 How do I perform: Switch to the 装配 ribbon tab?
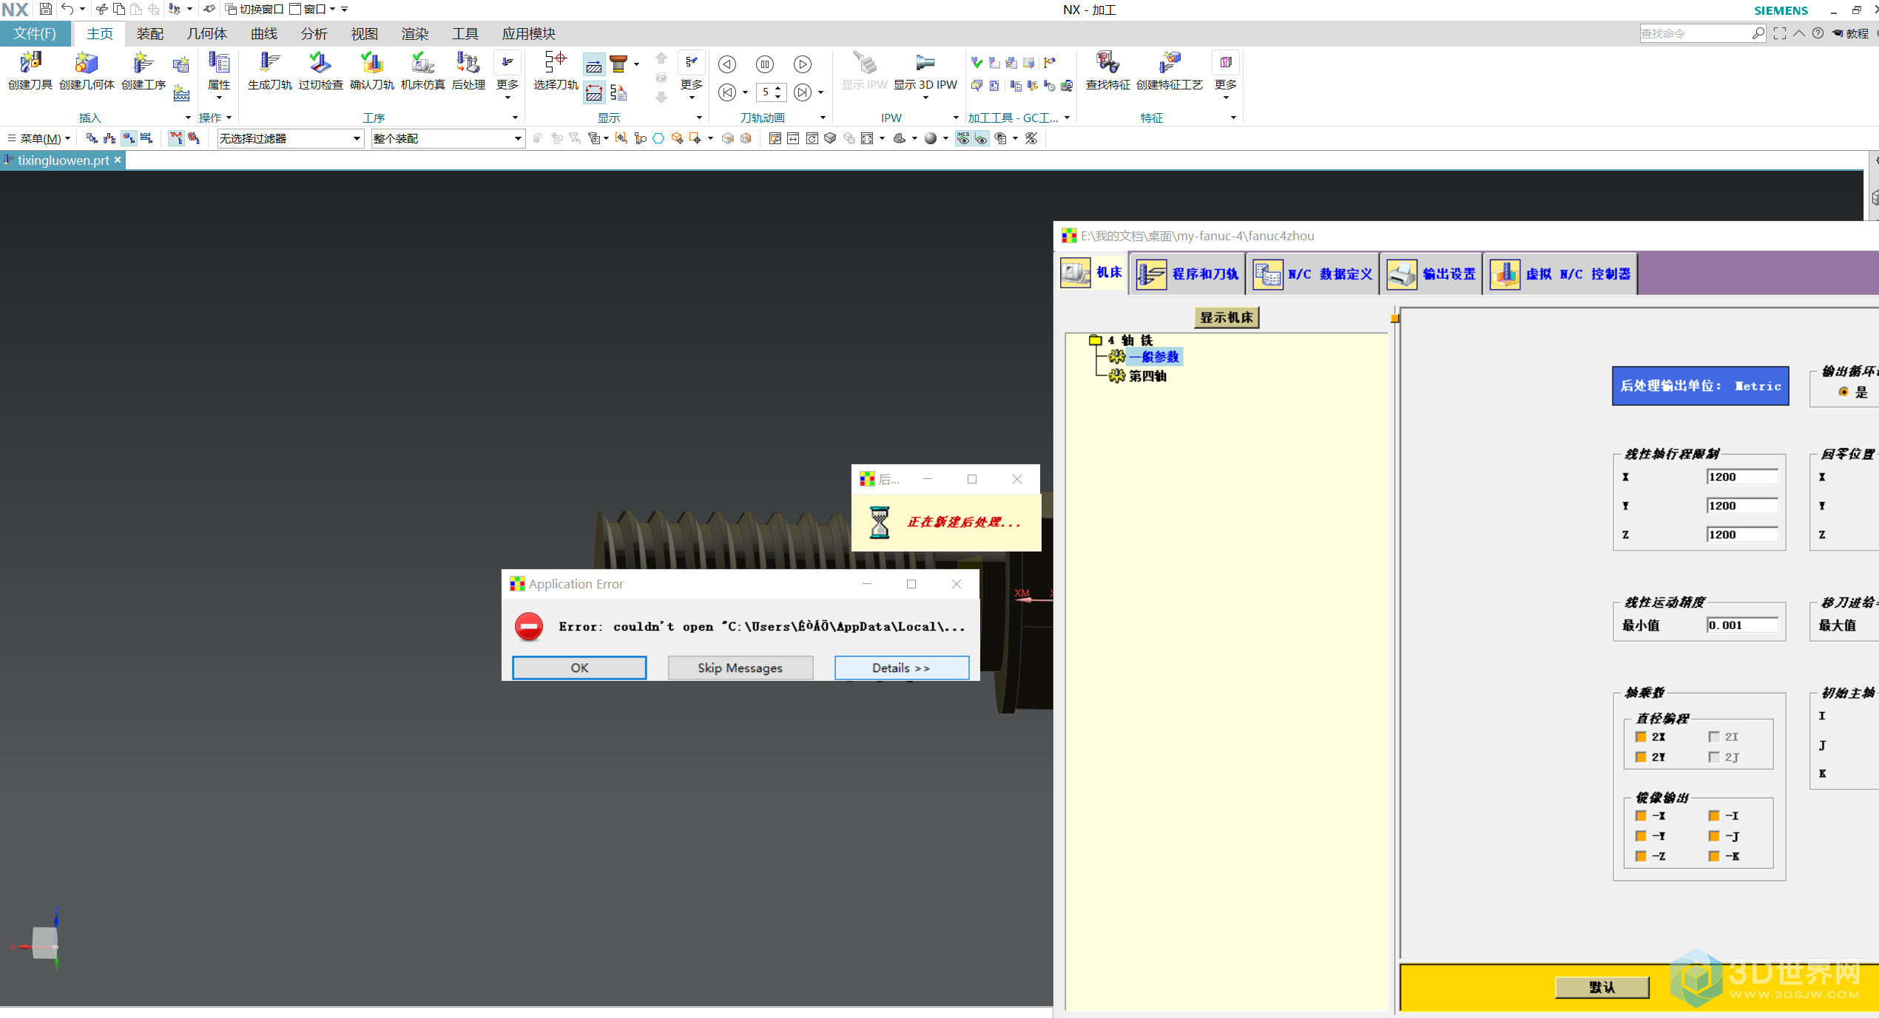[x=149, y=33]
